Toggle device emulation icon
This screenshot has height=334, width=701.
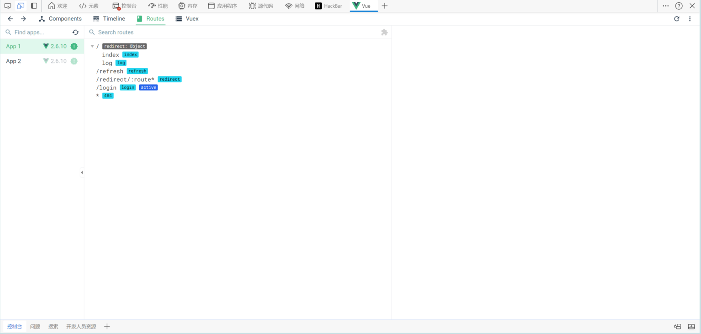coord(21,6)
